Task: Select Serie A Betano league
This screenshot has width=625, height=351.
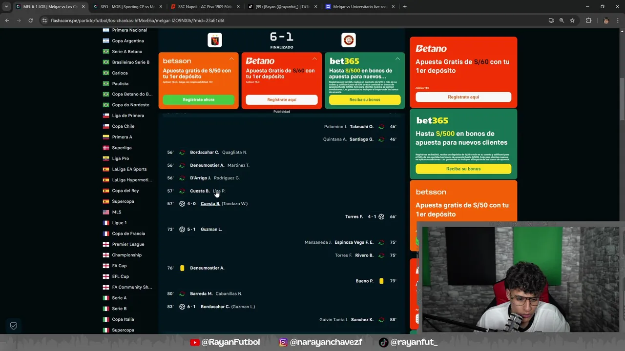Action: 127,52
